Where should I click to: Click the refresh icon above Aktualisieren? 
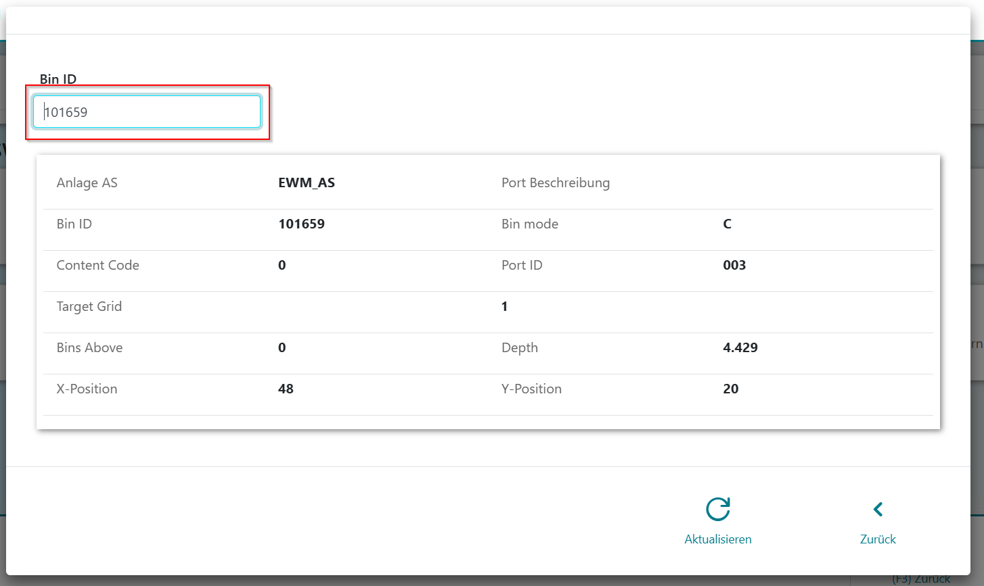point(717,509)
